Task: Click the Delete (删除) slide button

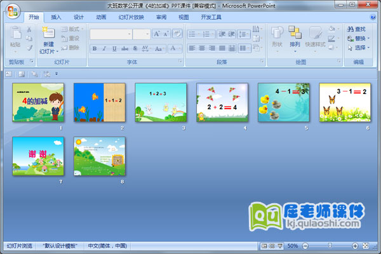Action: (70, 48)
